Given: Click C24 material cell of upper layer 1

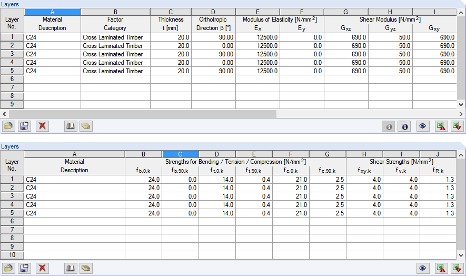Looking at the screenshot, I should point(52,37).
